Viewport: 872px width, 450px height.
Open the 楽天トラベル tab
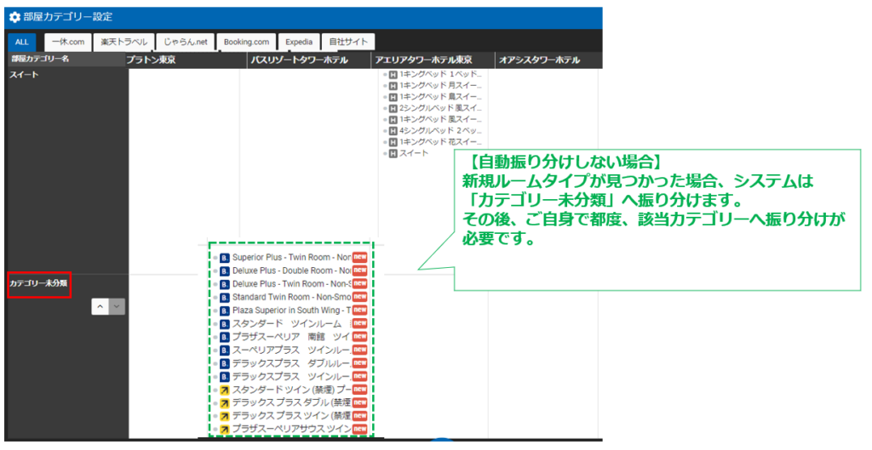pos(123,42)
